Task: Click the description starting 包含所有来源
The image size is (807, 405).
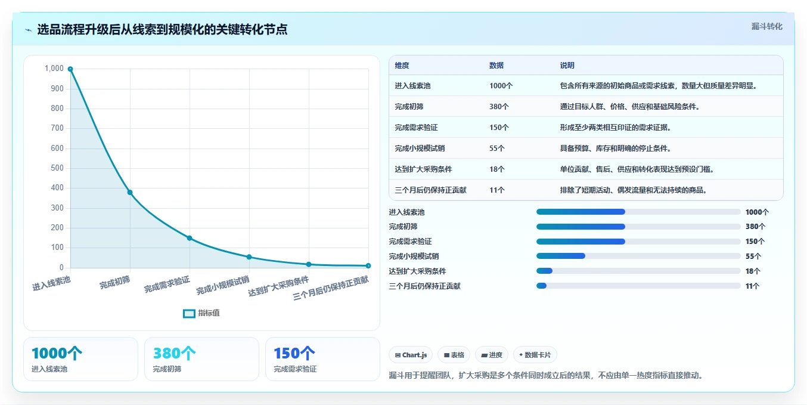Action: click(659, 86)
